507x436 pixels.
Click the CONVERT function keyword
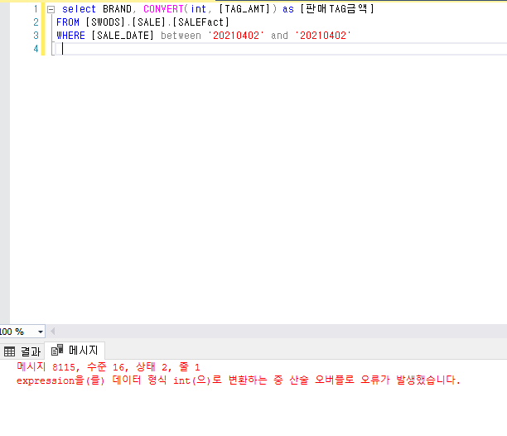pos(163,9)
